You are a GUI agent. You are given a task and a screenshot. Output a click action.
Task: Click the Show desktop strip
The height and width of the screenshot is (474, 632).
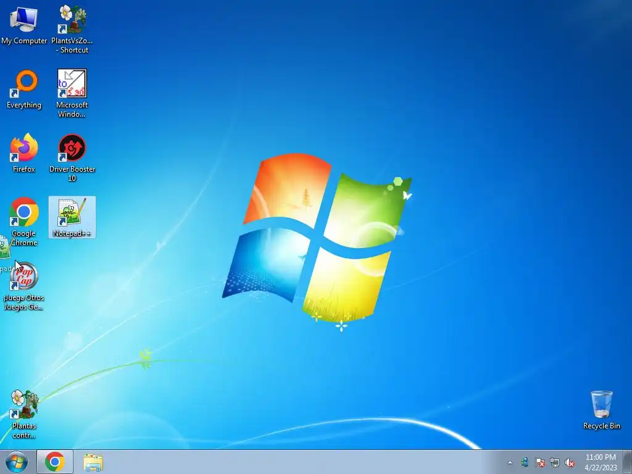628,462
